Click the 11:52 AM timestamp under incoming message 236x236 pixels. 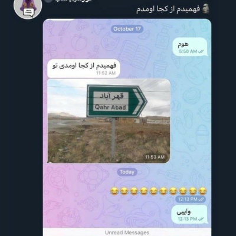tap(106, 73)
